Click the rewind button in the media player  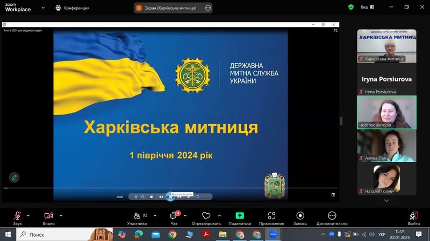161,197
